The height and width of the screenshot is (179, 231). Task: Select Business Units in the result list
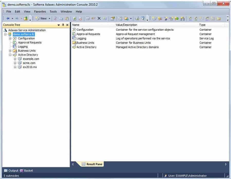[x=85, y=43]
